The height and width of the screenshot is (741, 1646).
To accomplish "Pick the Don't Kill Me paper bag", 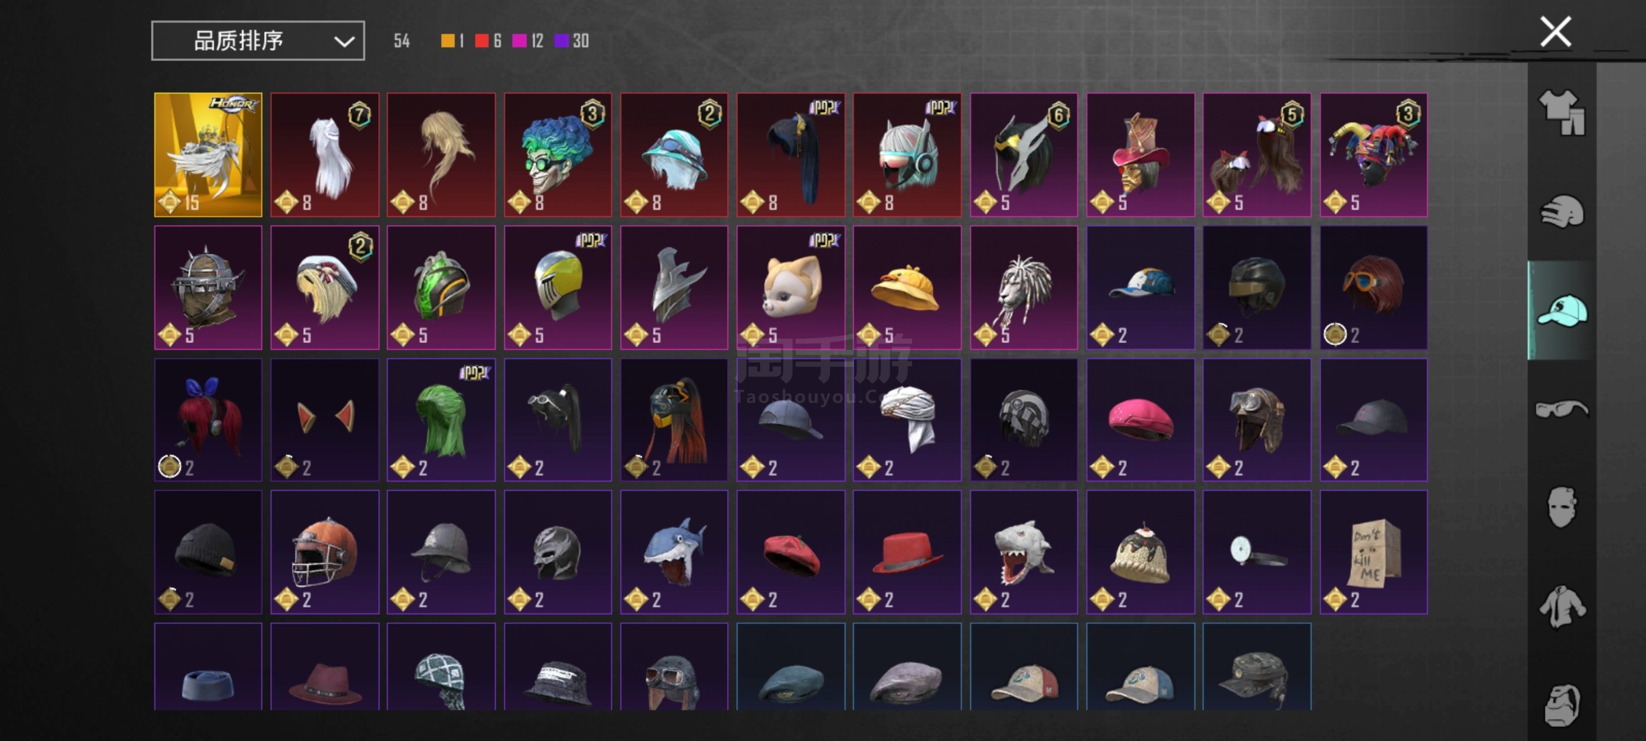I will click(1374, 552).
